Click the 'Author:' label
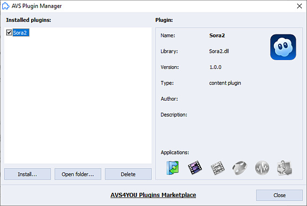This screenshot has height=206, width=307. [x=169, y=99]
